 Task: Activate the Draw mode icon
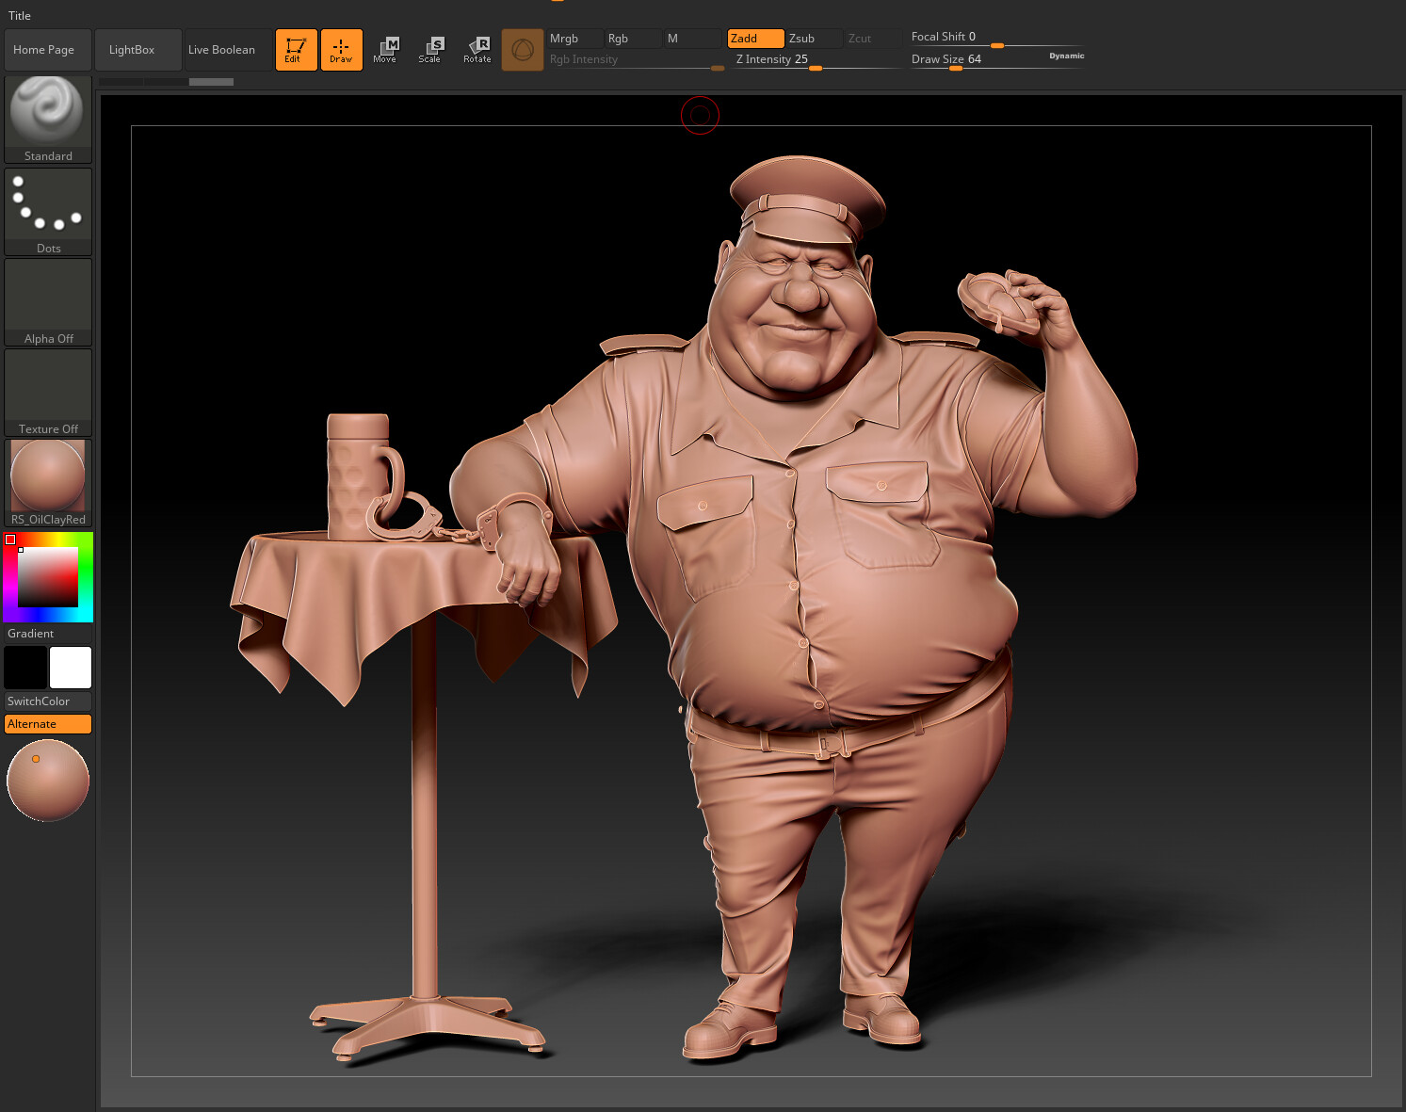[341, 50]
